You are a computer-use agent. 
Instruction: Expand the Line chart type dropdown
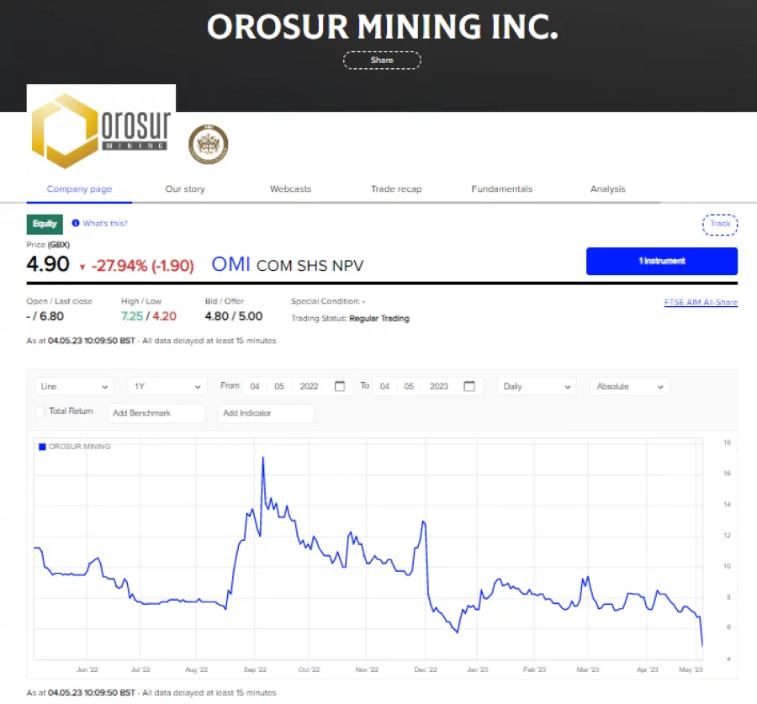tap(74, 387)
